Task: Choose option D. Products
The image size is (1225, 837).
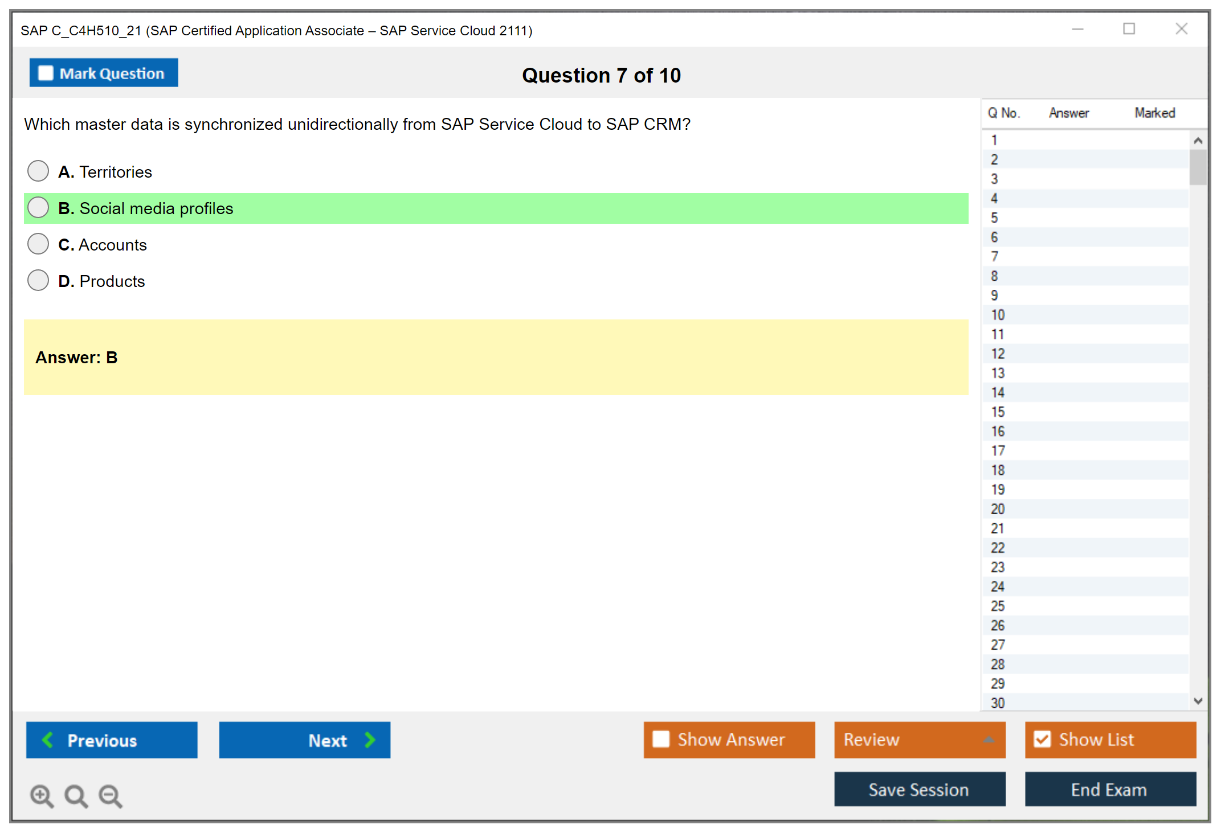Action: click(x=38, y=280)
